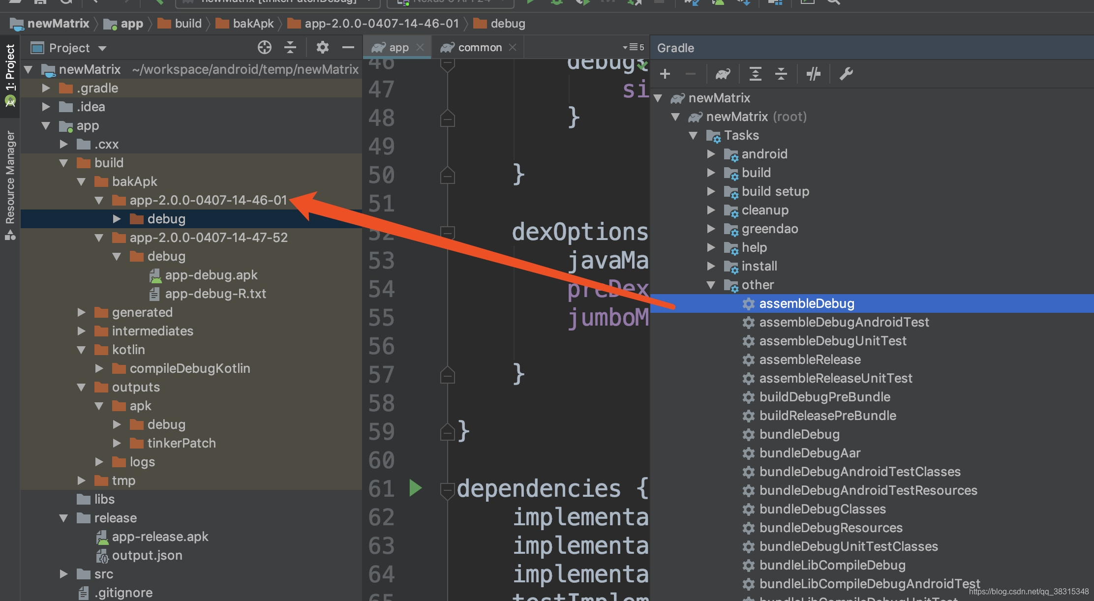Close the app editor tab
Viewport: 1094px width, 601px height.
(x=420, y=47)
